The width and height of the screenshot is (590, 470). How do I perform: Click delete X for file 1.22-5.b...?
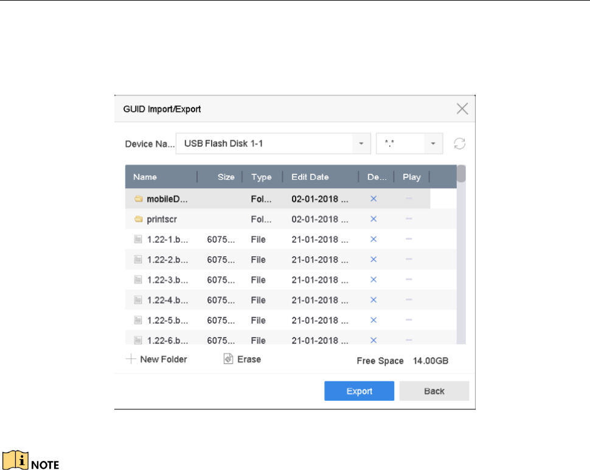click(x=373, y=320)
